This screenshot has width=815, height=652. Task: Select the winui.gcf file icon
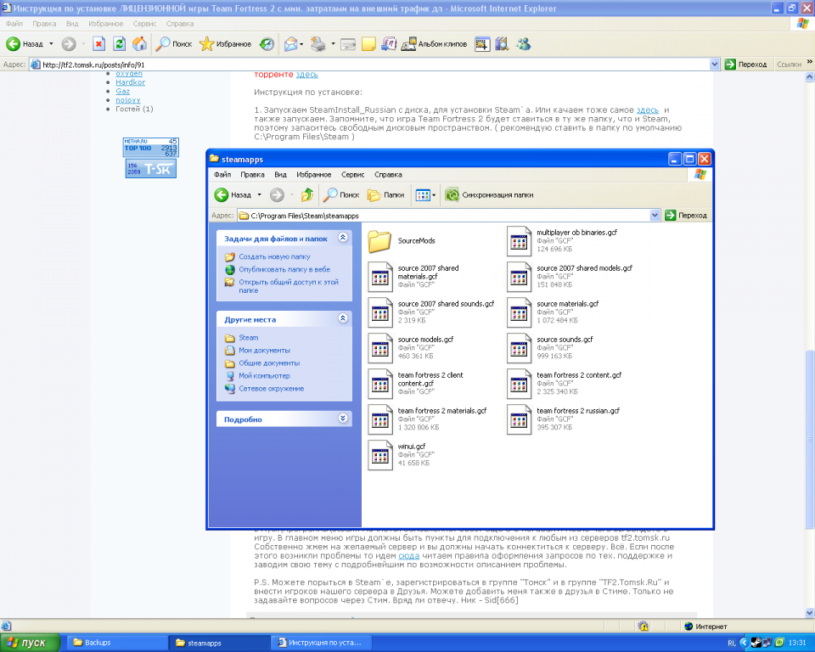click(379, 455)
